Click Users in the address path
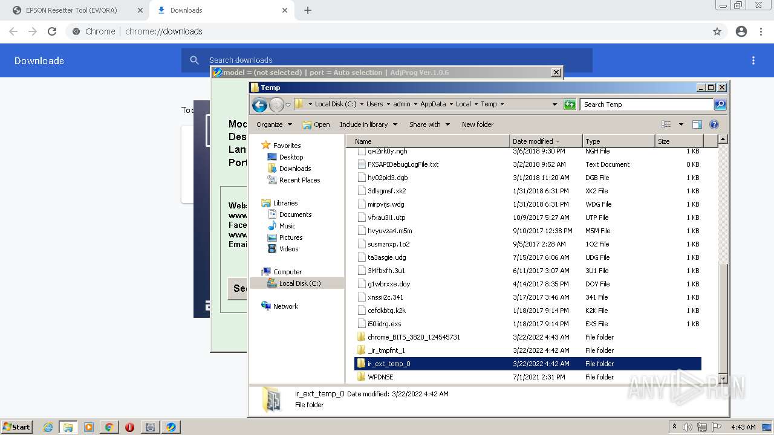 374,105
